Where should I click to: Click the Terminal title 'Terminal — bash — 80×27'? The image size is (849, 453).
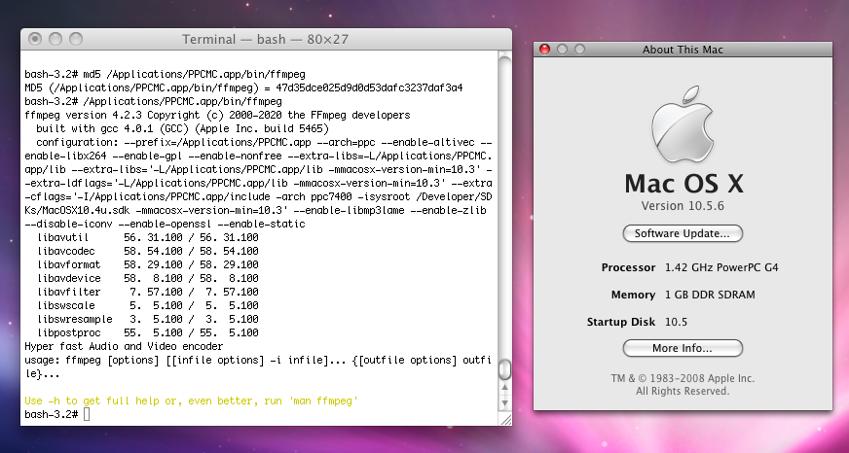[x=265, y=40]
